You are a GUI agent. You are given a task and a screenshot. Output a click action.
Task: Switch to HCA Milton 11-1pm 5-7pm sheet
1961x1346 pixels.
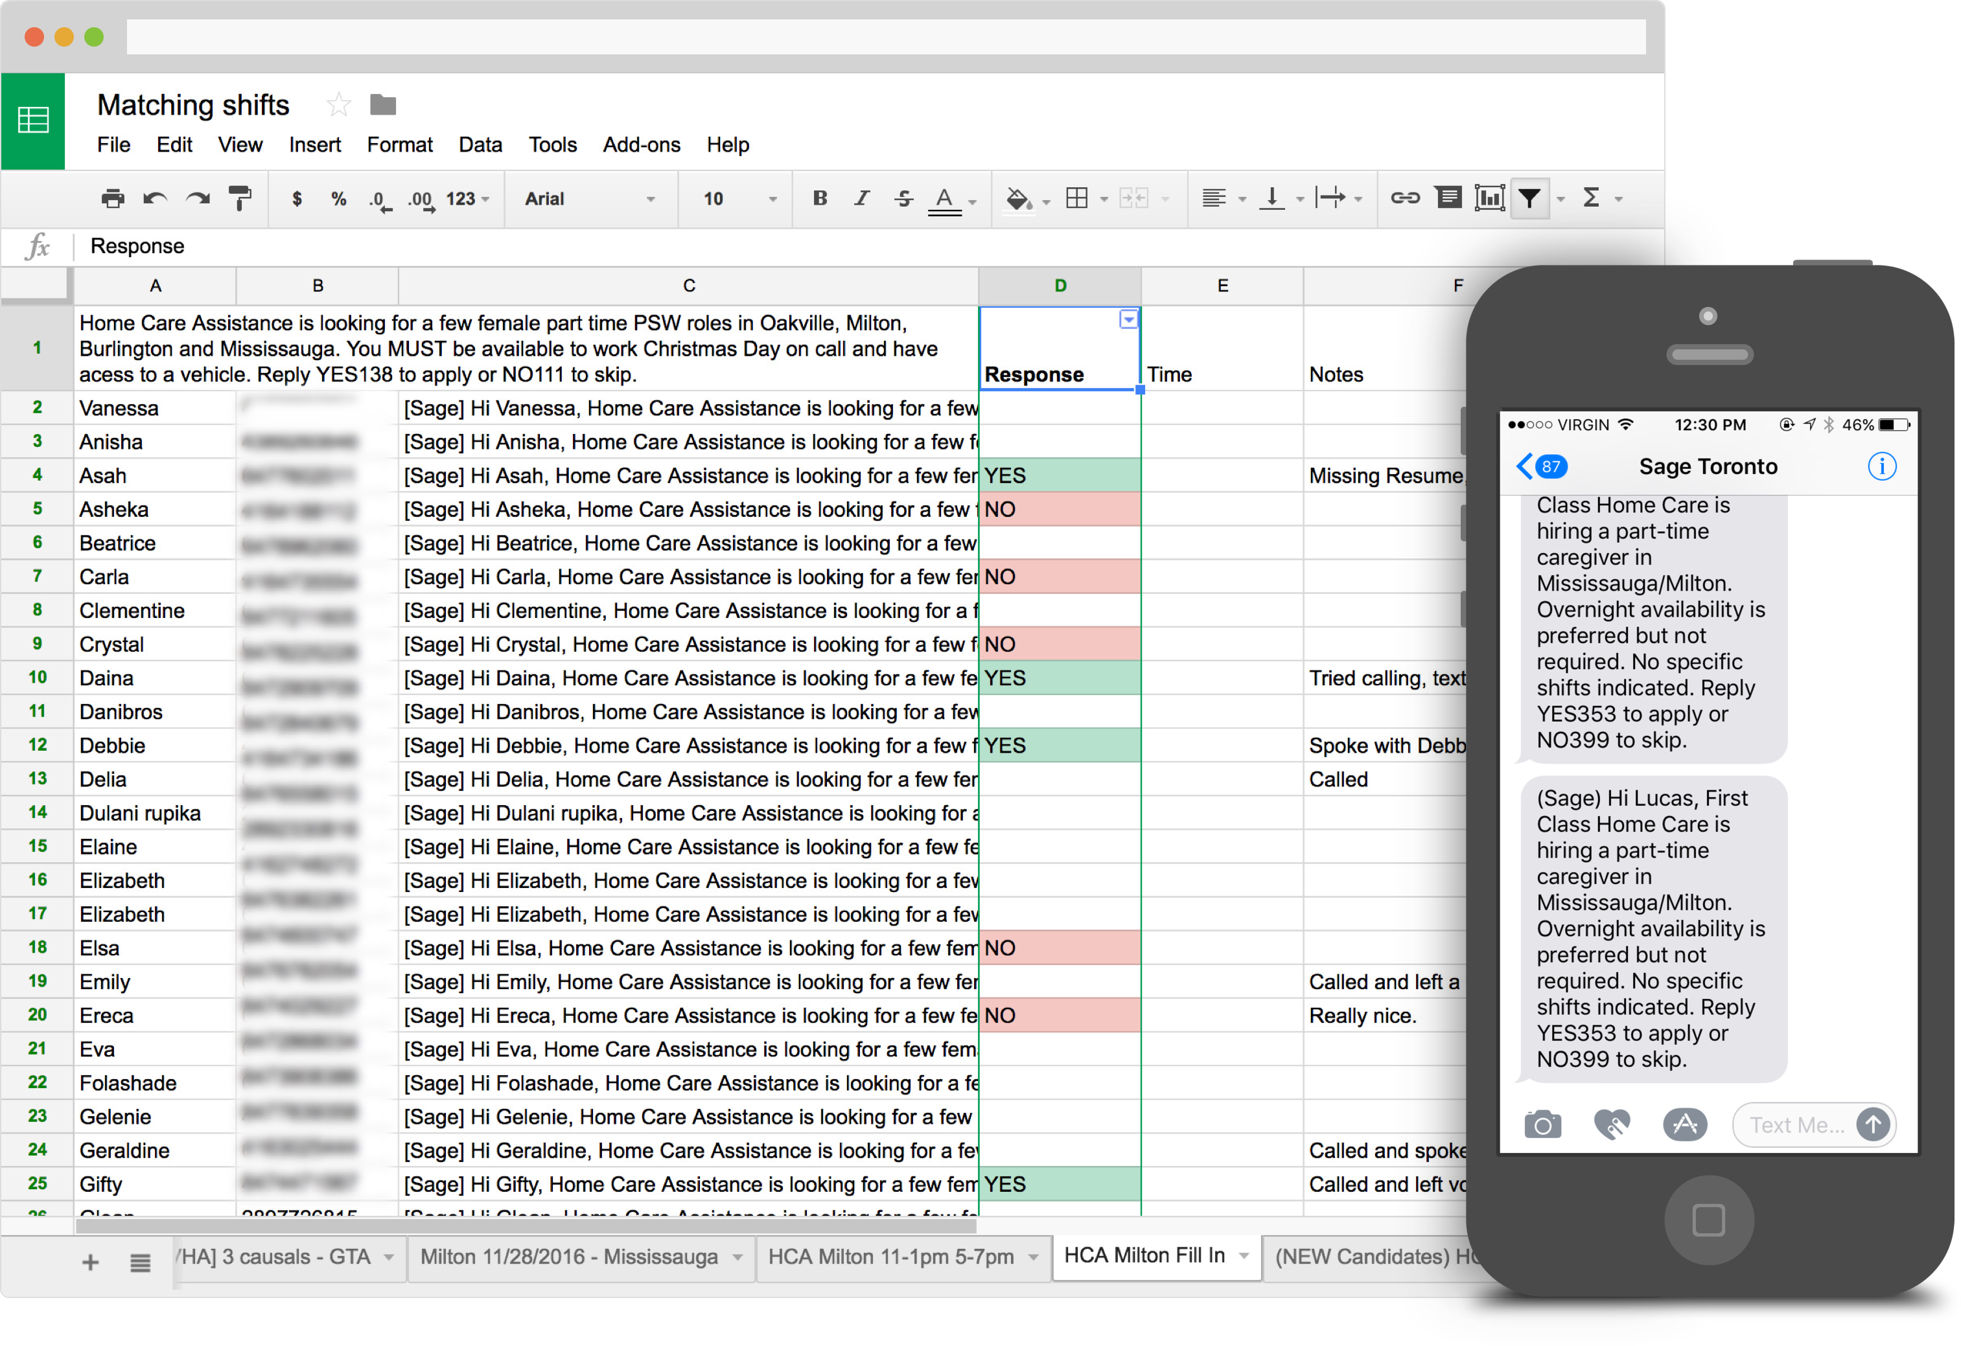[x=903, y=1257]
